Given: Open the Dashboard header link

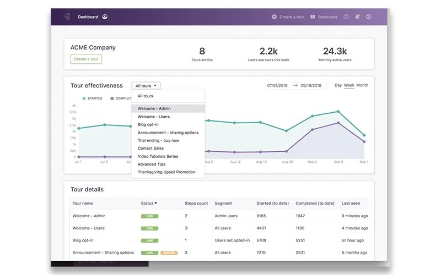Looking at the screenshot, I should (88, 17).
